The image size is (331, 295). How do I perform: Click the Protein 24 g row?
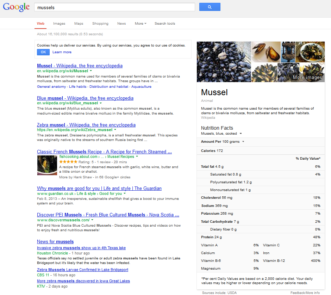pyautogui.click(x=261, y=237)
